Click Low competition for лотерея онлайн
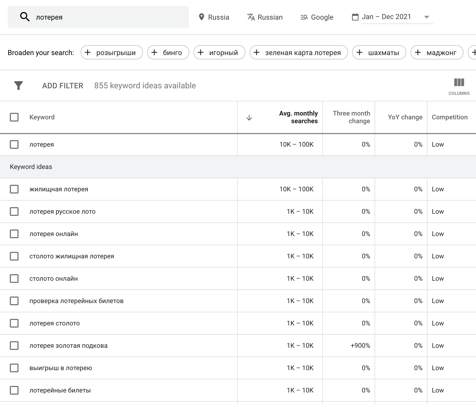Viewport: 476px width, 405px height. pos(438,234)
